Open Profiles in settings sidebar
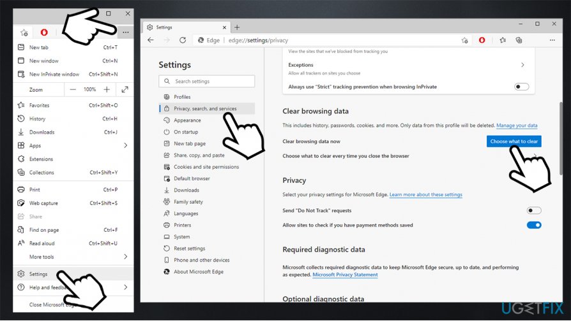This screenshot has height=321, width=571. click(206, 97)
